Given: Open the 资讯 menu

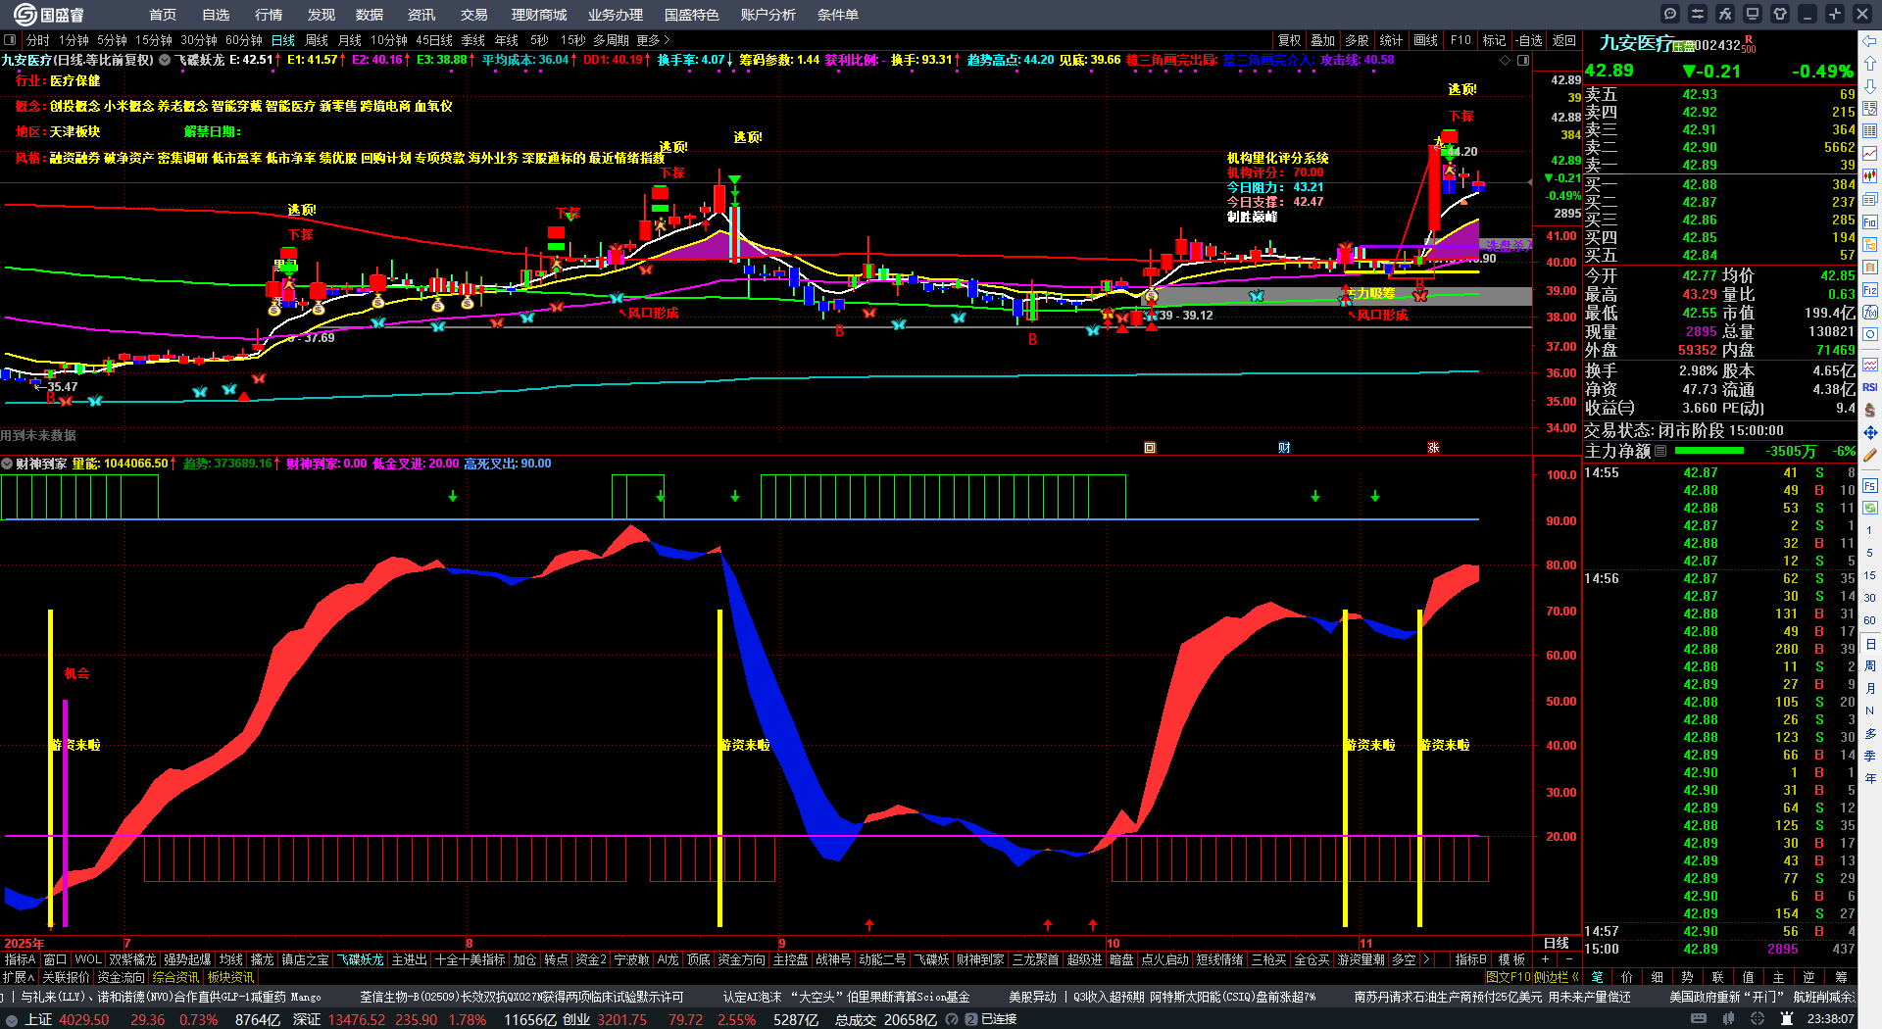Looking at the screenshot, I should (x=421, y=15).
